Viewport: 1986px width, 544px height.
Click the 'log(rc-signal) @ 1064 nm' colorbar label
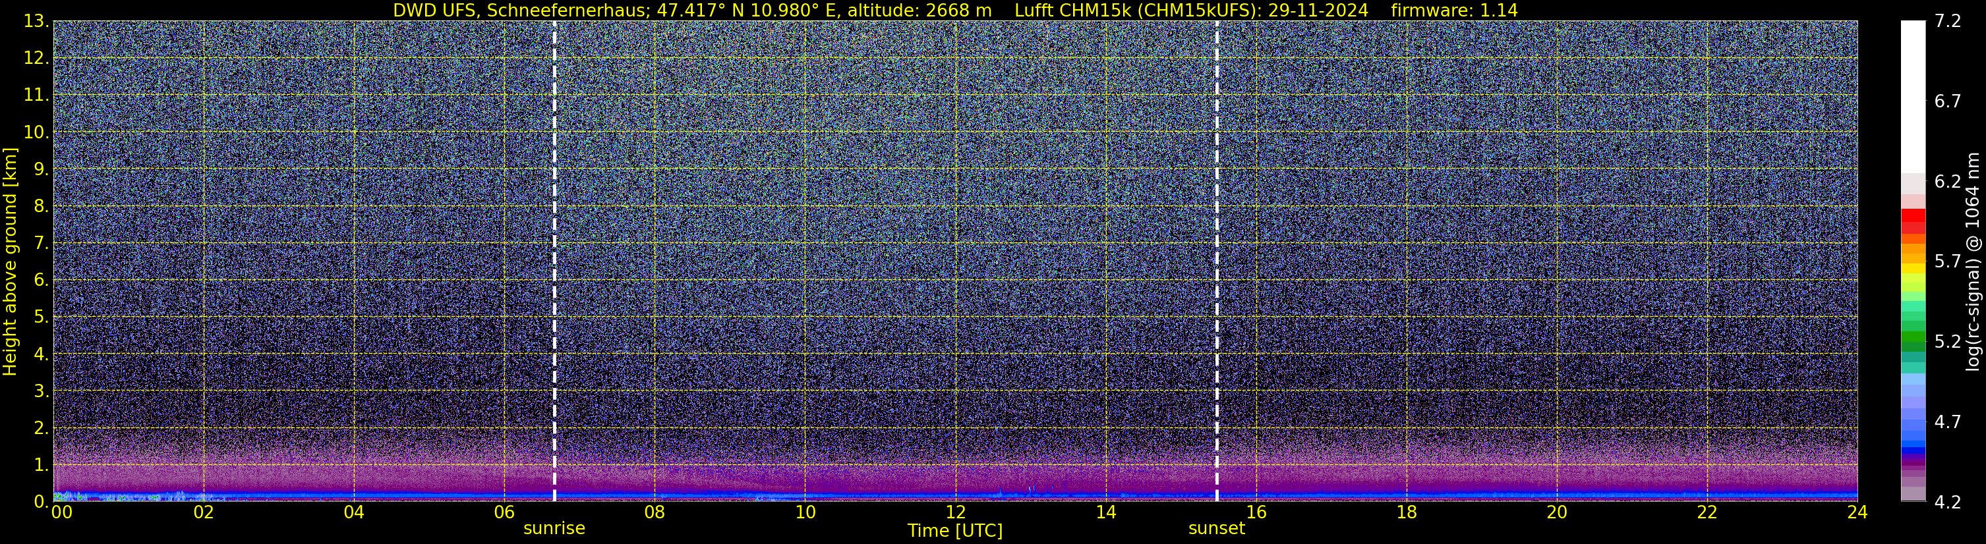[x=1973, y=261]
